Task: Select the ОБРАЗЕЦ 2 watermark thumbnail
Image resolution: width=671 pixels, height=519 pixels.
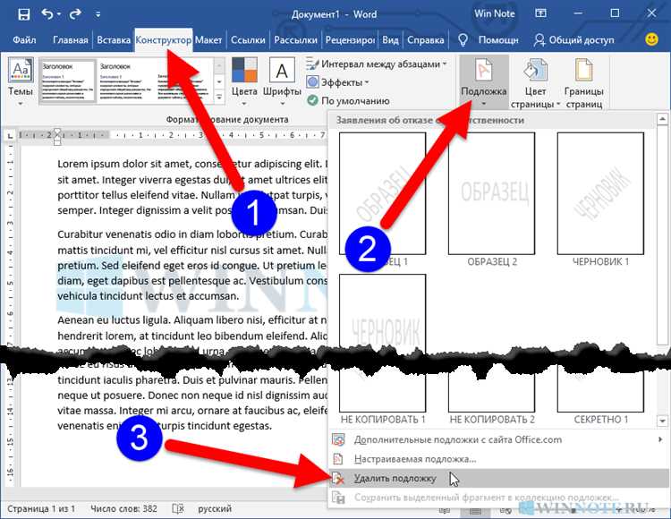Action: pyautogui.click(x=491, y=193)
